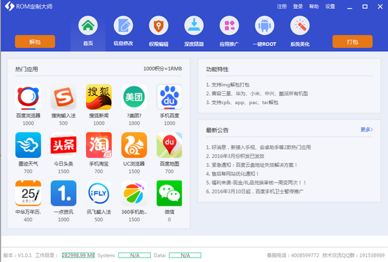Viewport: 388px width, 262px height.
Task: Click the orange 打包 pack button
Action: 352,41
